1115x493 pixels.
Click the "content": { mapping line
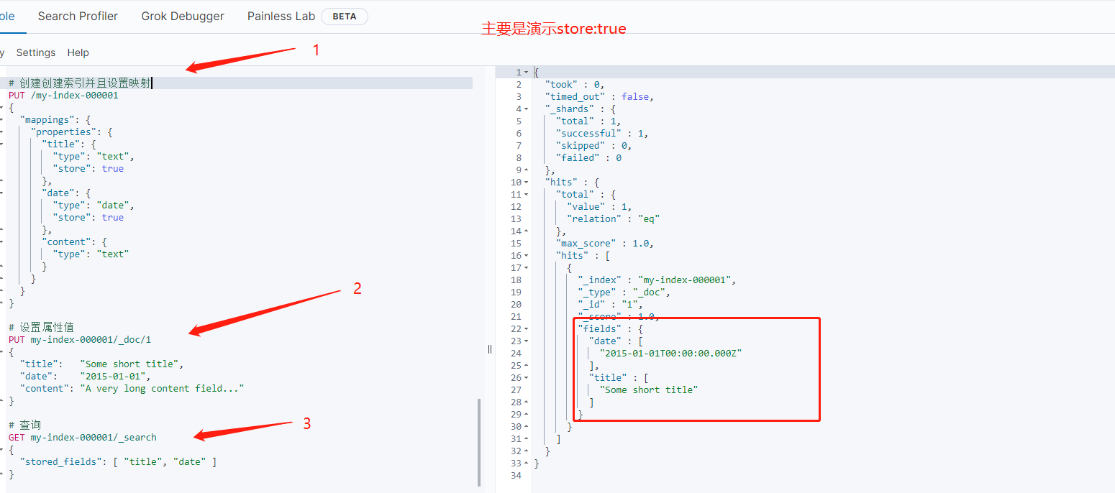pyautogui.click(x=74, y=242)
